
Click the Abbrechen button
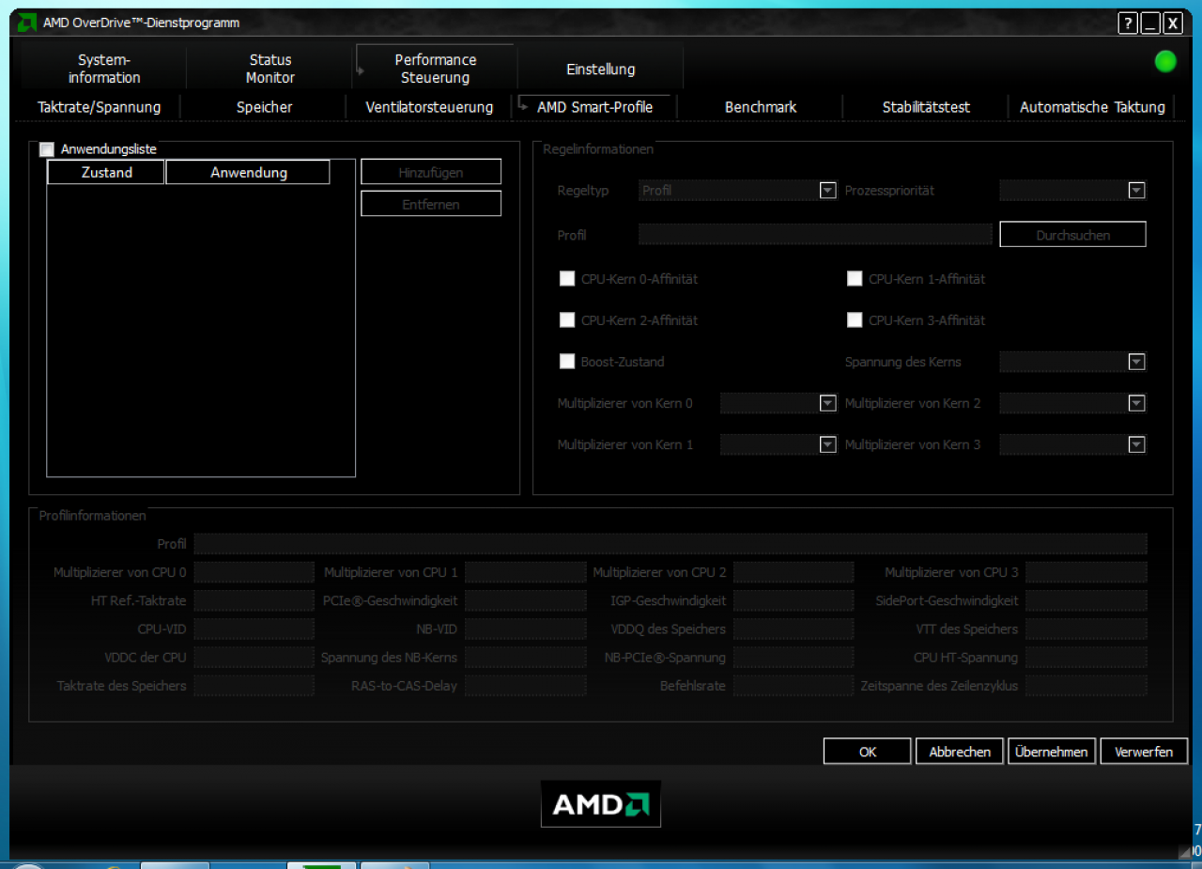[x=960, y=752]
